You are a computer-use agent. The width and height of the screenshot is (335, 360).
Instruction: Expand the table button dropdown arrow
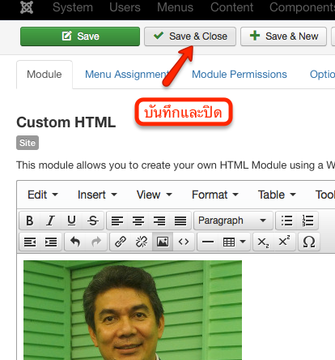243,242
